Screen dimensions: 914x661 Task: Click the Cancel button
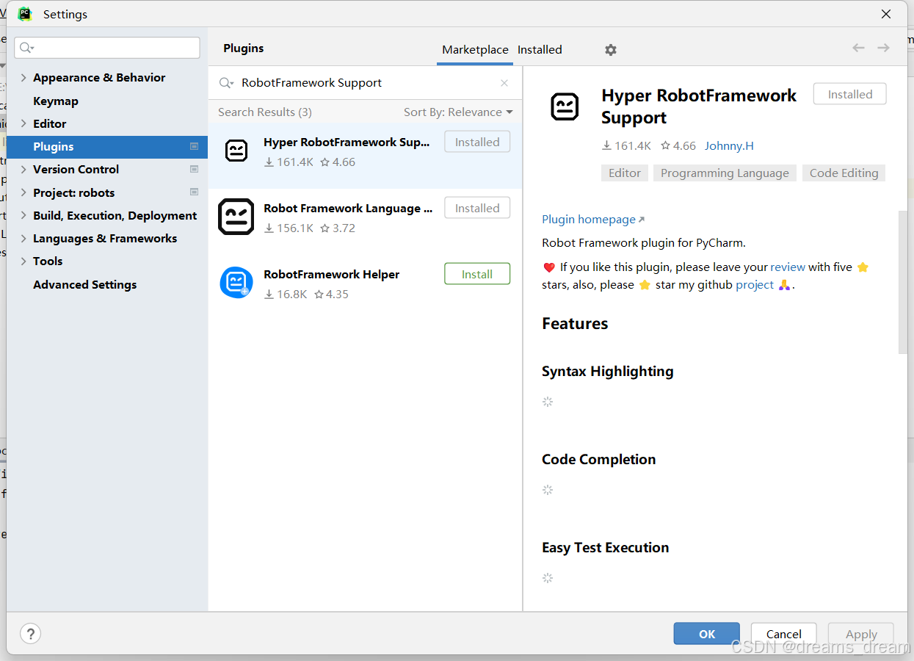(784, 634)
